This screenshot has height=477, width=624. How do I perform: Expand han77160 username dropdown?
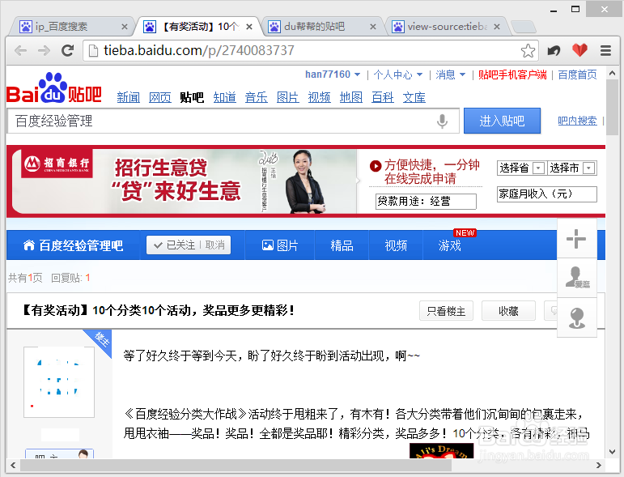point(357,75)
